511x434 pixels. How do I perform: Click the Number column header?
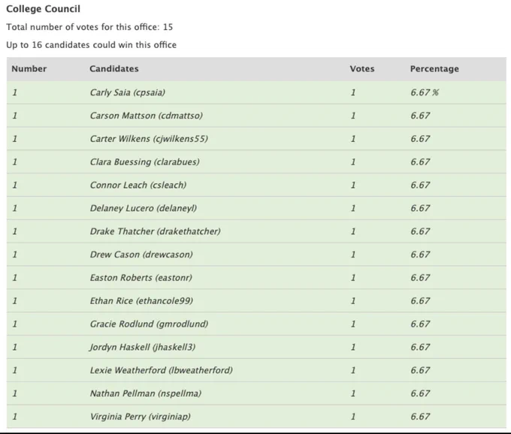(x=29, y=68)
